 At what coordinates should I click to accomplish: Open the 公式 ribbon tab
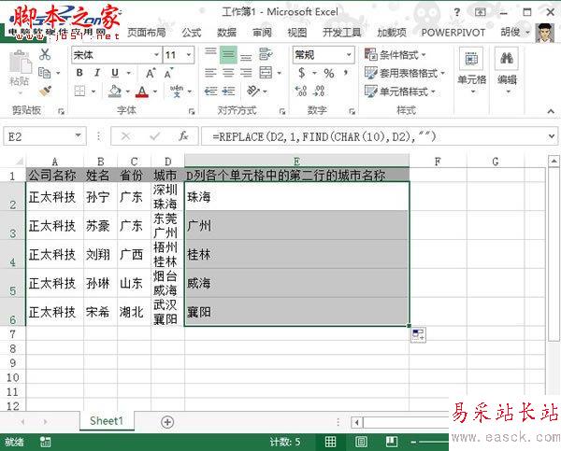(192, 32)
